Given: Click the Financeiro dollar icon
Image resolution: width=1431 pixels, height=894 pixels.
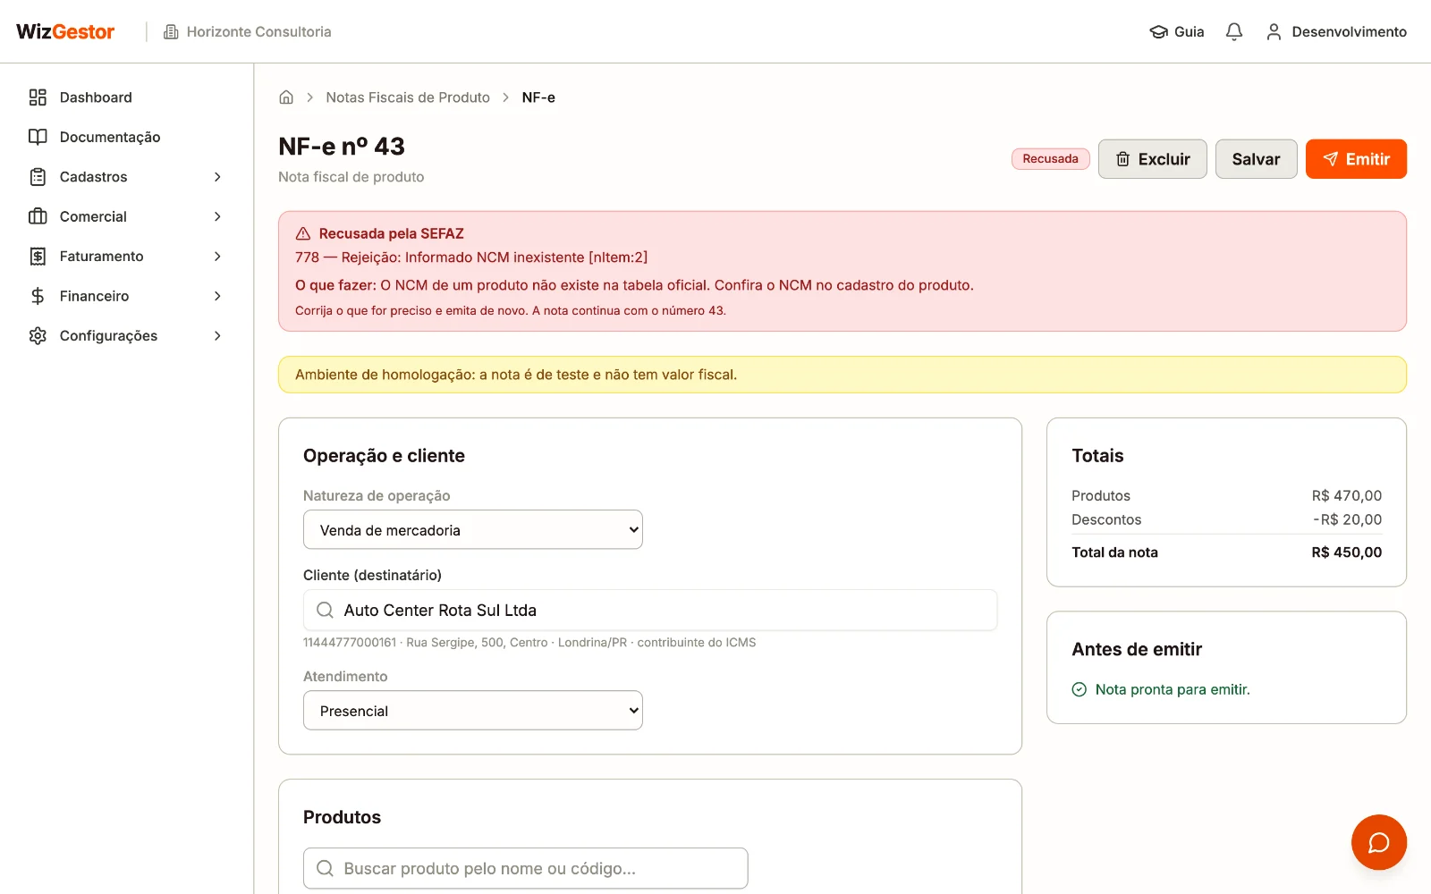Looking at the screenshot, I should click(38, 296).
